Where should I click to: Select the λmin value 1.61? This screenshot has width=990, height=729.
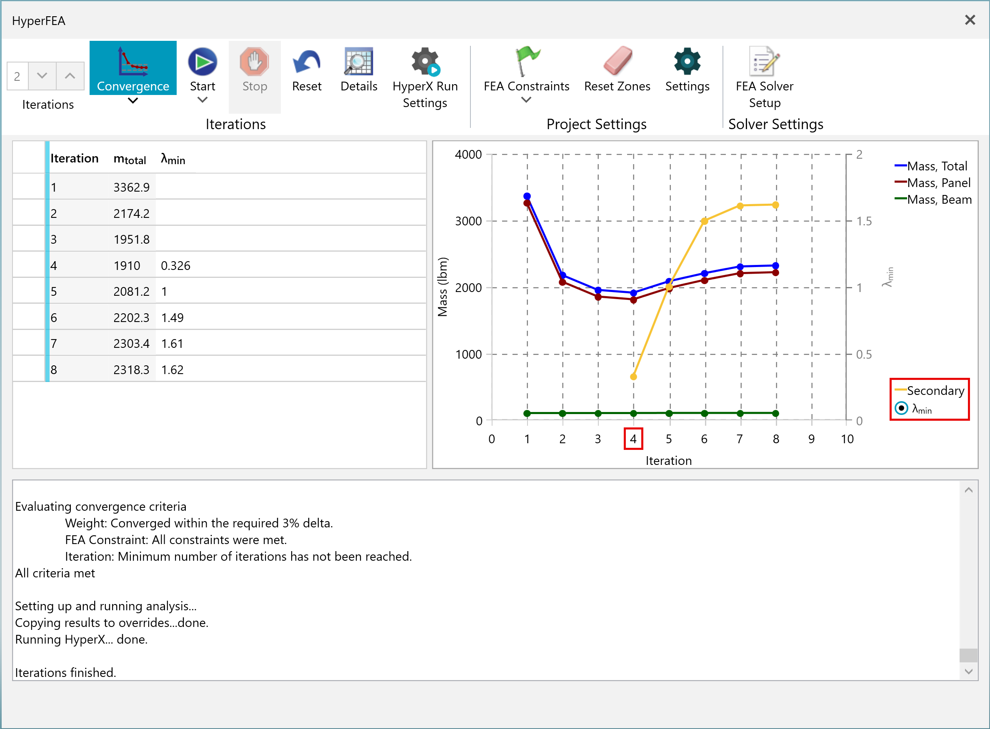coord(172,343)
